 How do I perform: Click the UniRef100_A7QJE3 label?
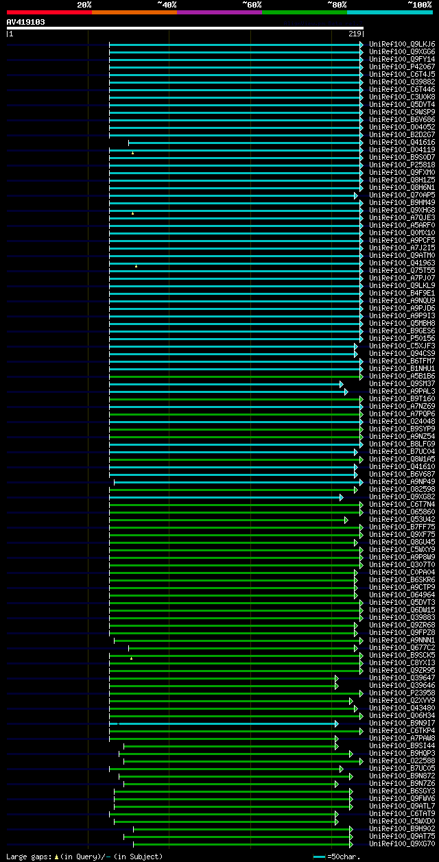pyautogui.click(x=402, y=217)
